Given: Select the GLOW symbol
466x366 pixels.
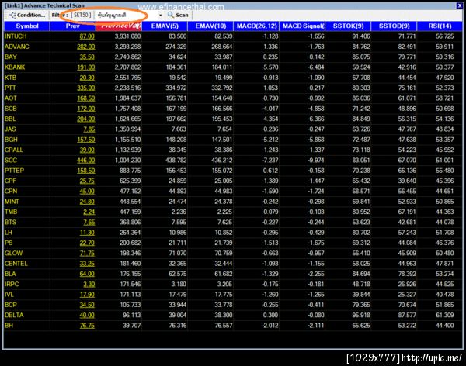Looking at the screenshot, I should 14,254.
